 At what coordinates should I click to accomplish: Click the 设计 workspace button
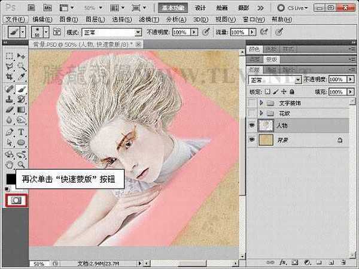(201, 8)
